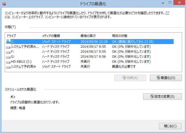Click the HD-EBU2 (I:) drive icon

[x=8, y=61]
